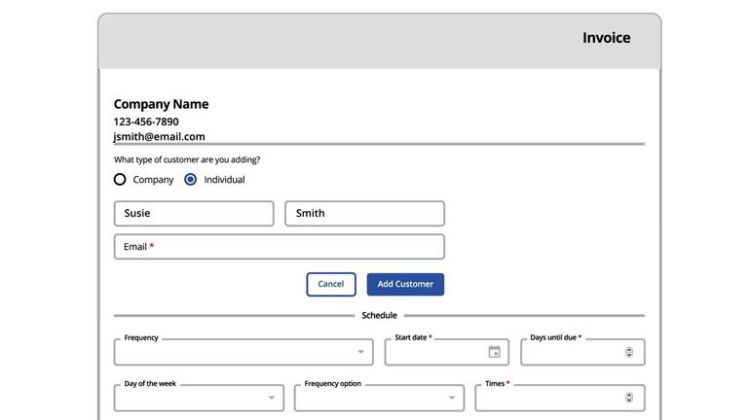The width and height of the screenshot is (748, 420).
Task: Select the Company radio button
Action: click(x=120, y=180)
